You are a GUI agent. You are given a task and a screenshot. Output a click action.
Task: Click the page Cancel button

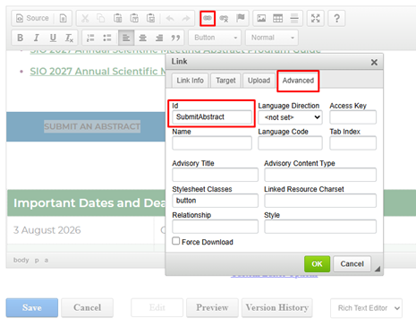[88, 307]
